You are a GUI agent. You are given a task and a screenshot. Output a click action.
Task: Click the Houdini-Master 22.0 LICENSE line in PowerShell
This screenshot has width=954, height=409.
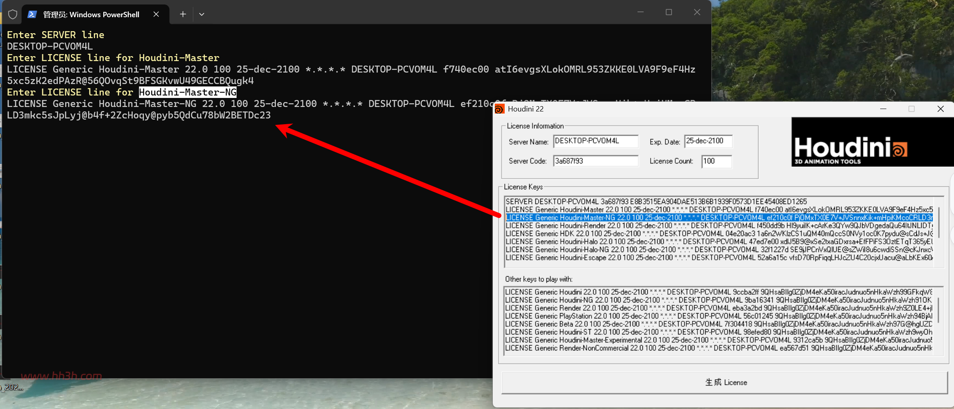pos(351,75)
